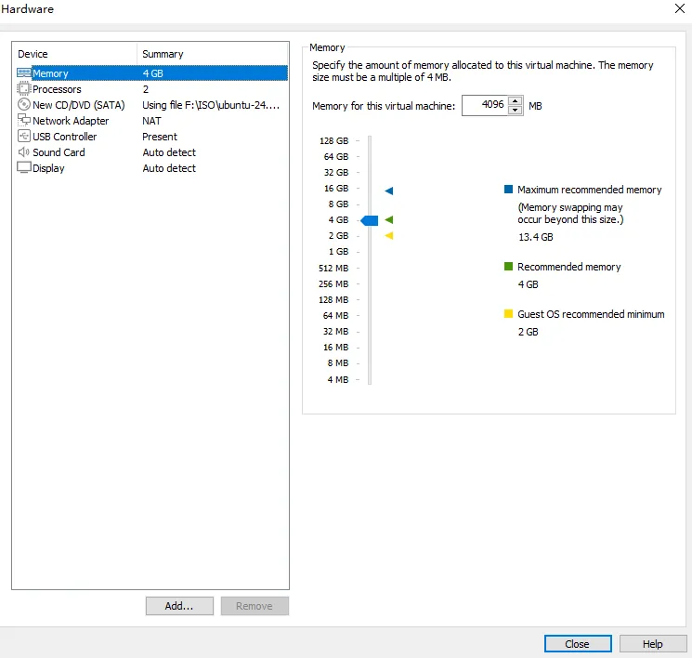Click the USB Controller icon

(x=24, y=136)
